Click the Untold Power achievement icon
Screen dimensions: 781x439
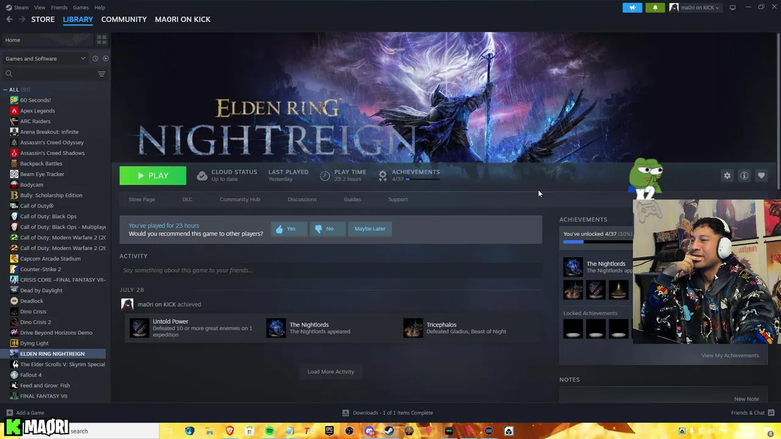(139, 328)
